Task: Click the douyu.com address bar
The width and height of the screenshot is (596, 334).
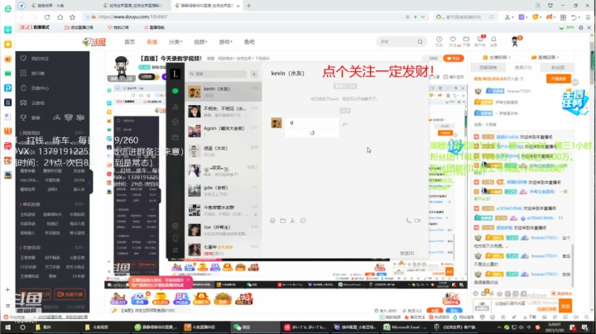Action: point(243,17)
